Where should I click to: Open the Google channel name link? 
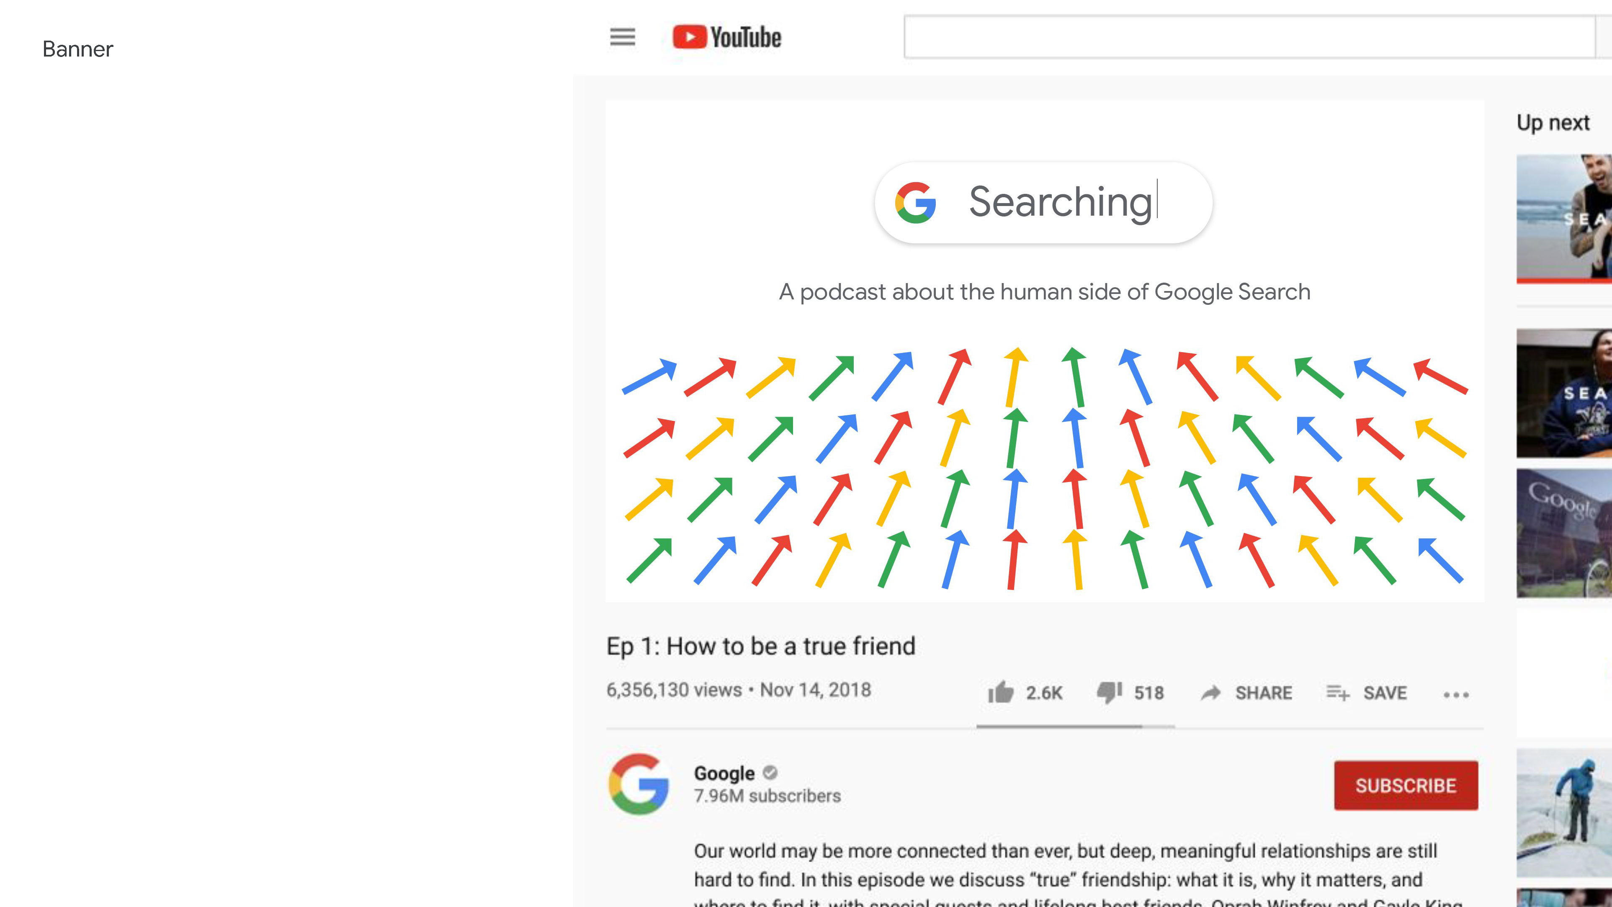coord(724,774)
